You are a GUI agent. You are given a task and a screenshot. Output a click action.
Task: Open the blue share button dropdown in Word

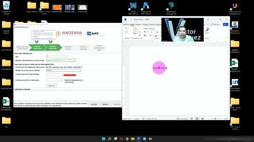227,24
